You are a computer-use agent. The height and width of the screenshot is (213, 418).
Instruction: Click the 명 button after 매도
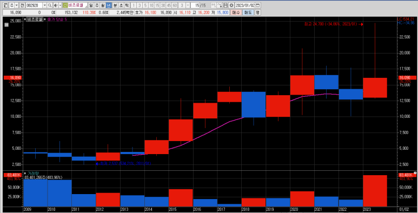click(x=257, y=12)
